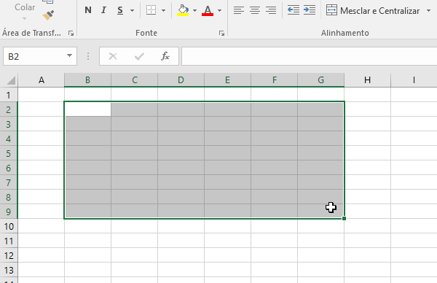Select column D header

pyautogui.click(x=181, y=80)
